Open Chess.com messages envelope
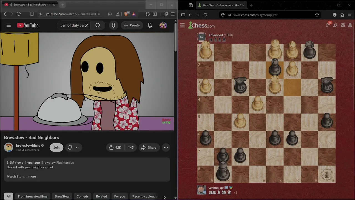This screenshot has height=200, width=355. (x=343, y=25)
